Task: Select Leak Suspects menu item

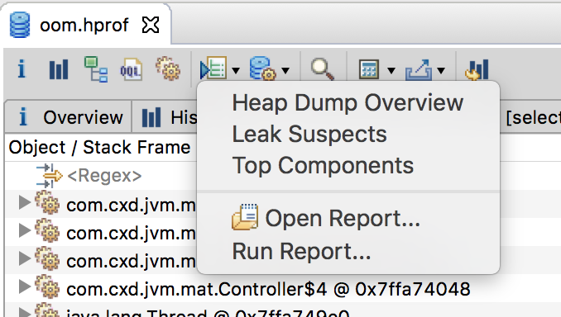Action: [x=348, y=135]
